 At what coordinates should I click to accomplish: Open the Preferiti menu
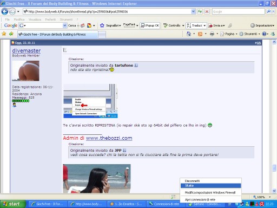[x=50, y=19]
